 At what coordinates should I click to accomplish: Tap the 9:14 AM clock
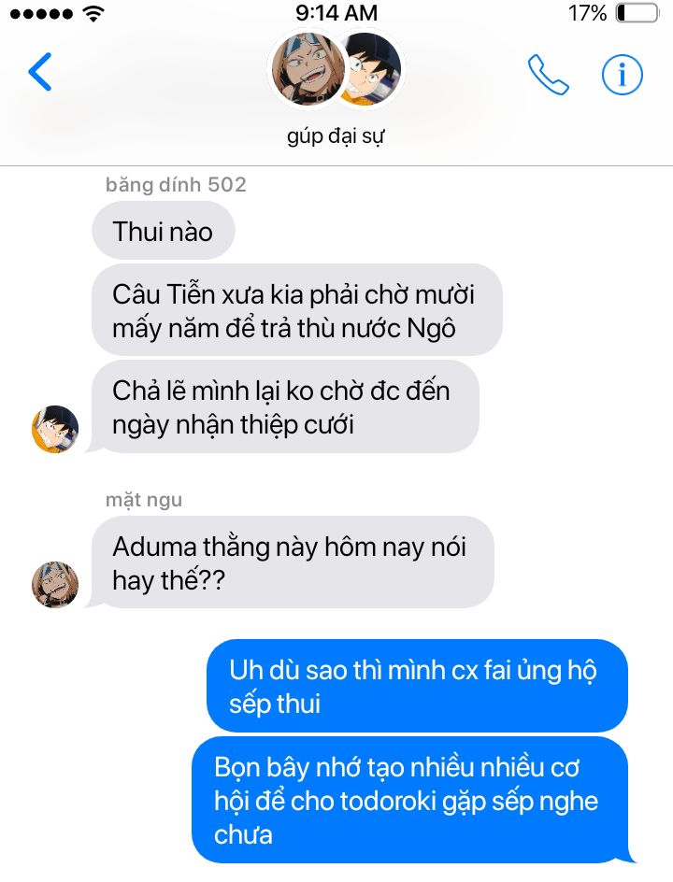click(336, 13)
